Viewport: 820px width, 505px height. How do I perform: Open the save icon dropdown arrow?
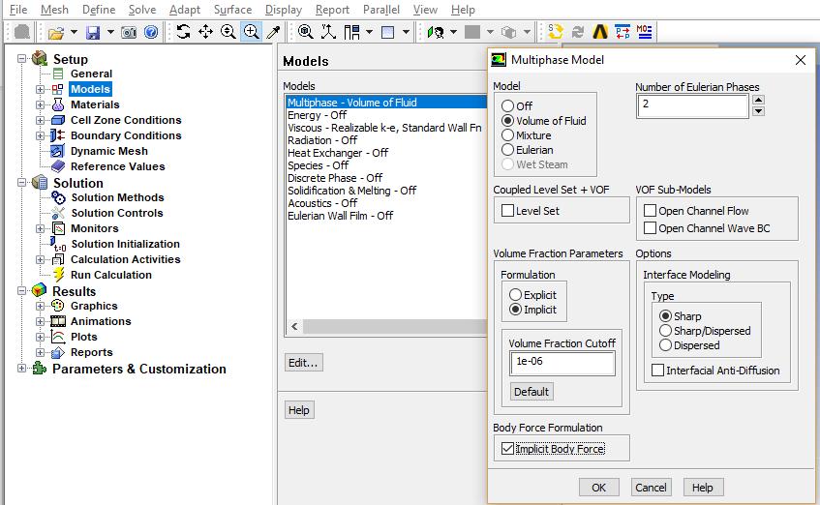click(x=110, y=33)
